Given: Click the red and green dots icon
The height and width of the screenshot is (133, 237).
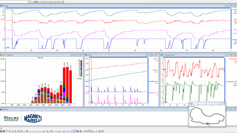Looking at the screenshot, I should [x=48, y=131].
